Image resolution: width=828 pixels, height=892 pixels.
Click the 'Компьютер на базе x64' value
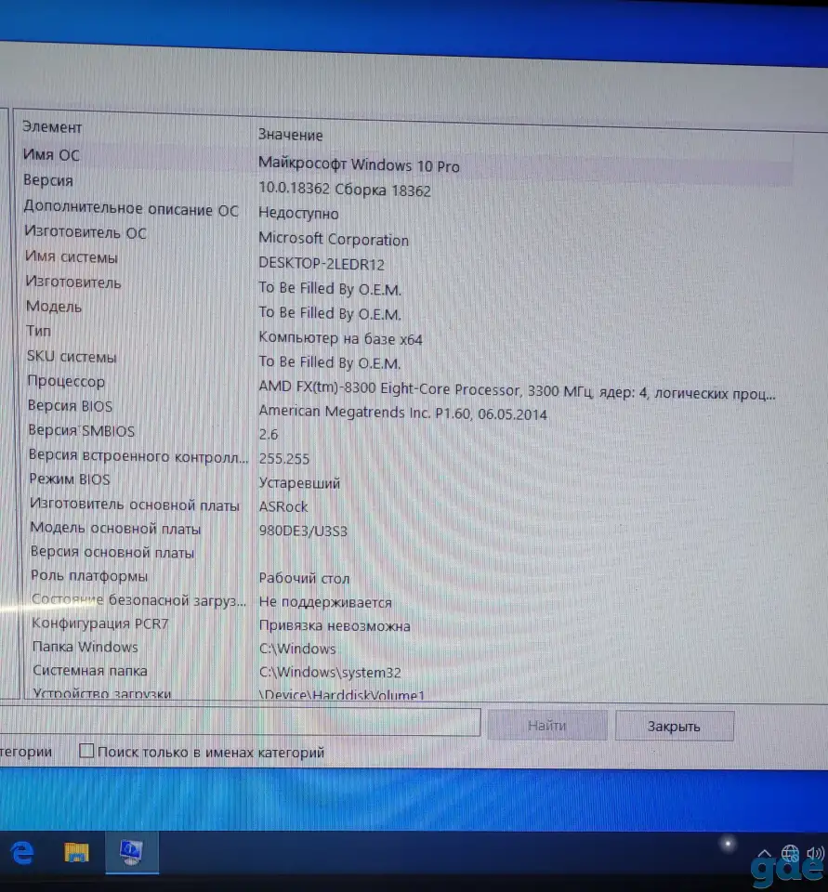tap(340, 338)
